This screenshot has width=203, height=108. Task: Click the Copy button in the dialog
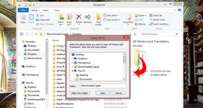103,93
